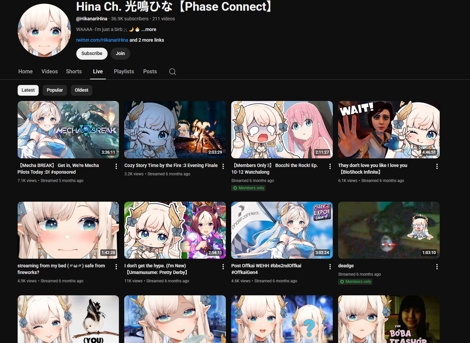Subscribe to Hina Ch. channel
Image resolution: width=470 pixels, height=343 pixels.
pos(92,54)
